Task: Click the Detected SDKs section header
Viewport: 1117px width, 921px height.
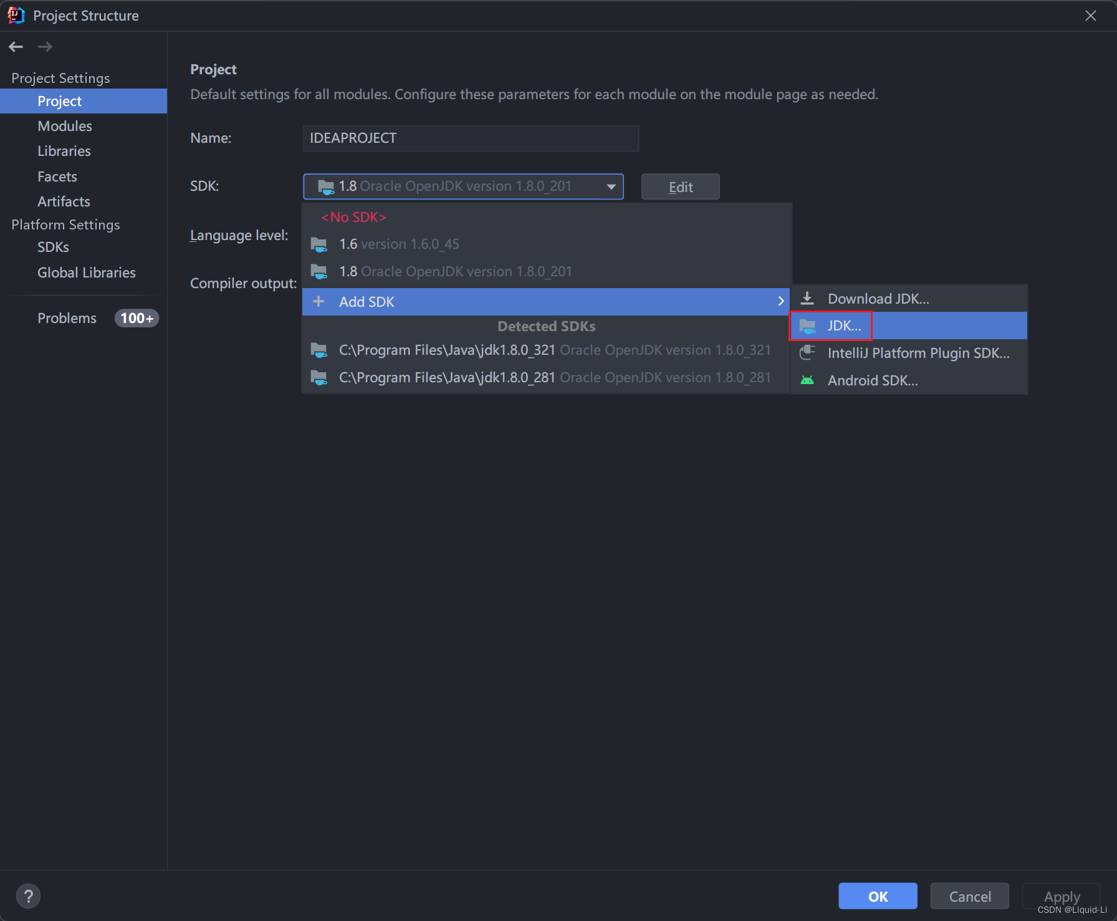Action: pos(547,326)
